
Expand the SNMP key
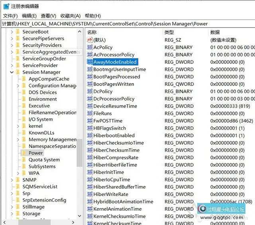click(x=12, y=180)
